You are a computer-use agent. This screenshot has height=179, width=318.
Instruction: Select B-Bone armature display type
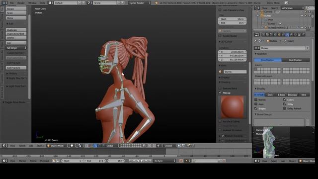281,95
